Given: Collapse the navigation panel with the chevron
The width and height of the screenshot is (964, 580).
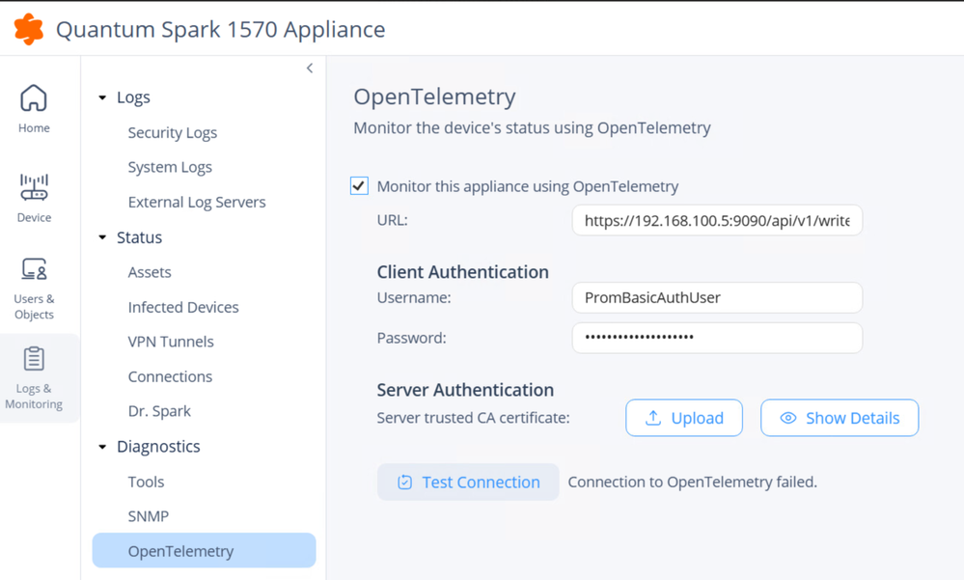Looking at the screenshot, I should click(310, 69).
